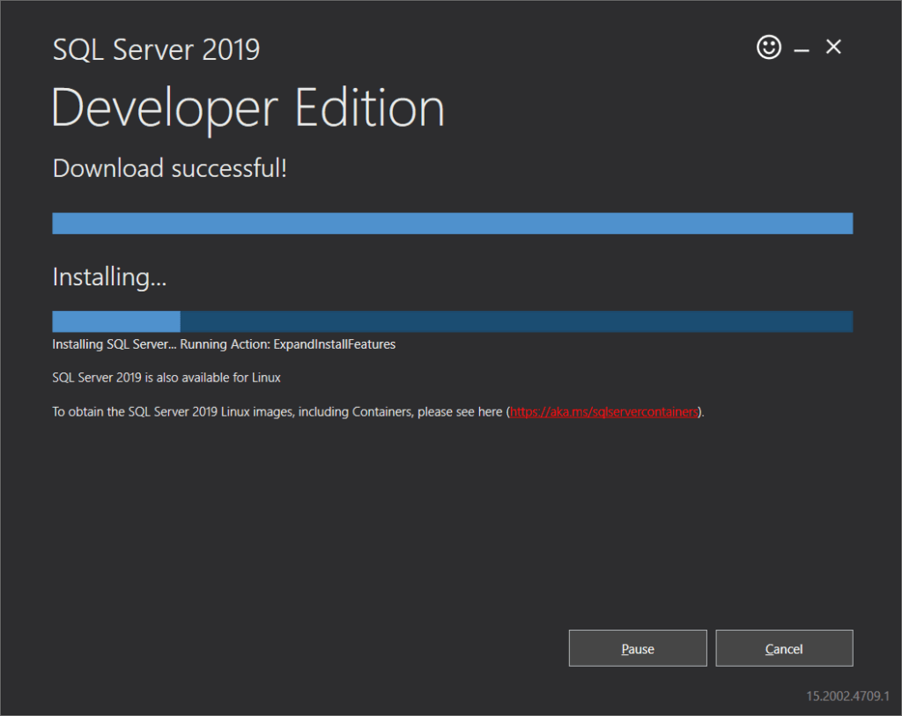
Task: Click the smiley feedback icon
Action: tap(768, 48)
